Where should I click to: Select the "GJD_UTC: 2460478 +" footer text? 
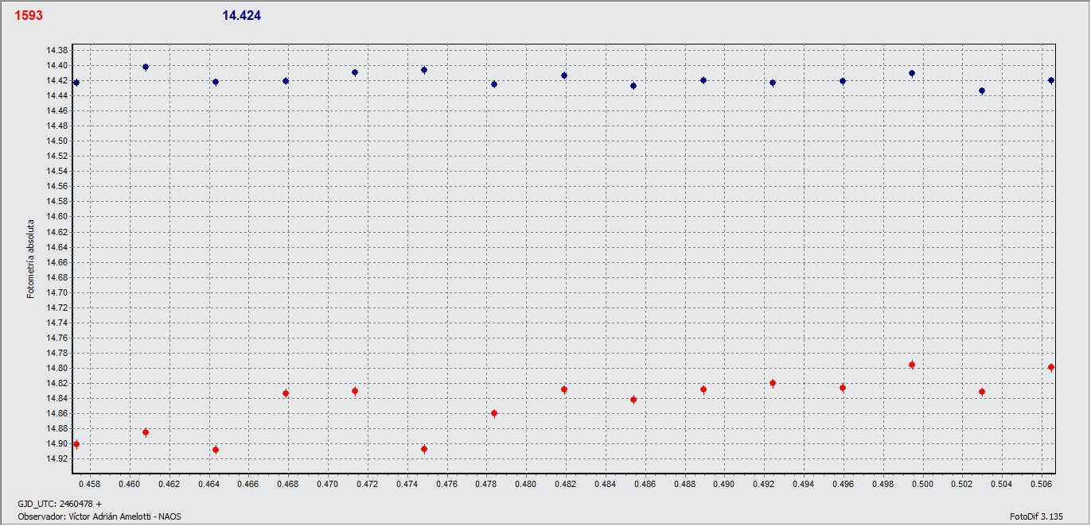pyautogui.click(x=60, y=504)
